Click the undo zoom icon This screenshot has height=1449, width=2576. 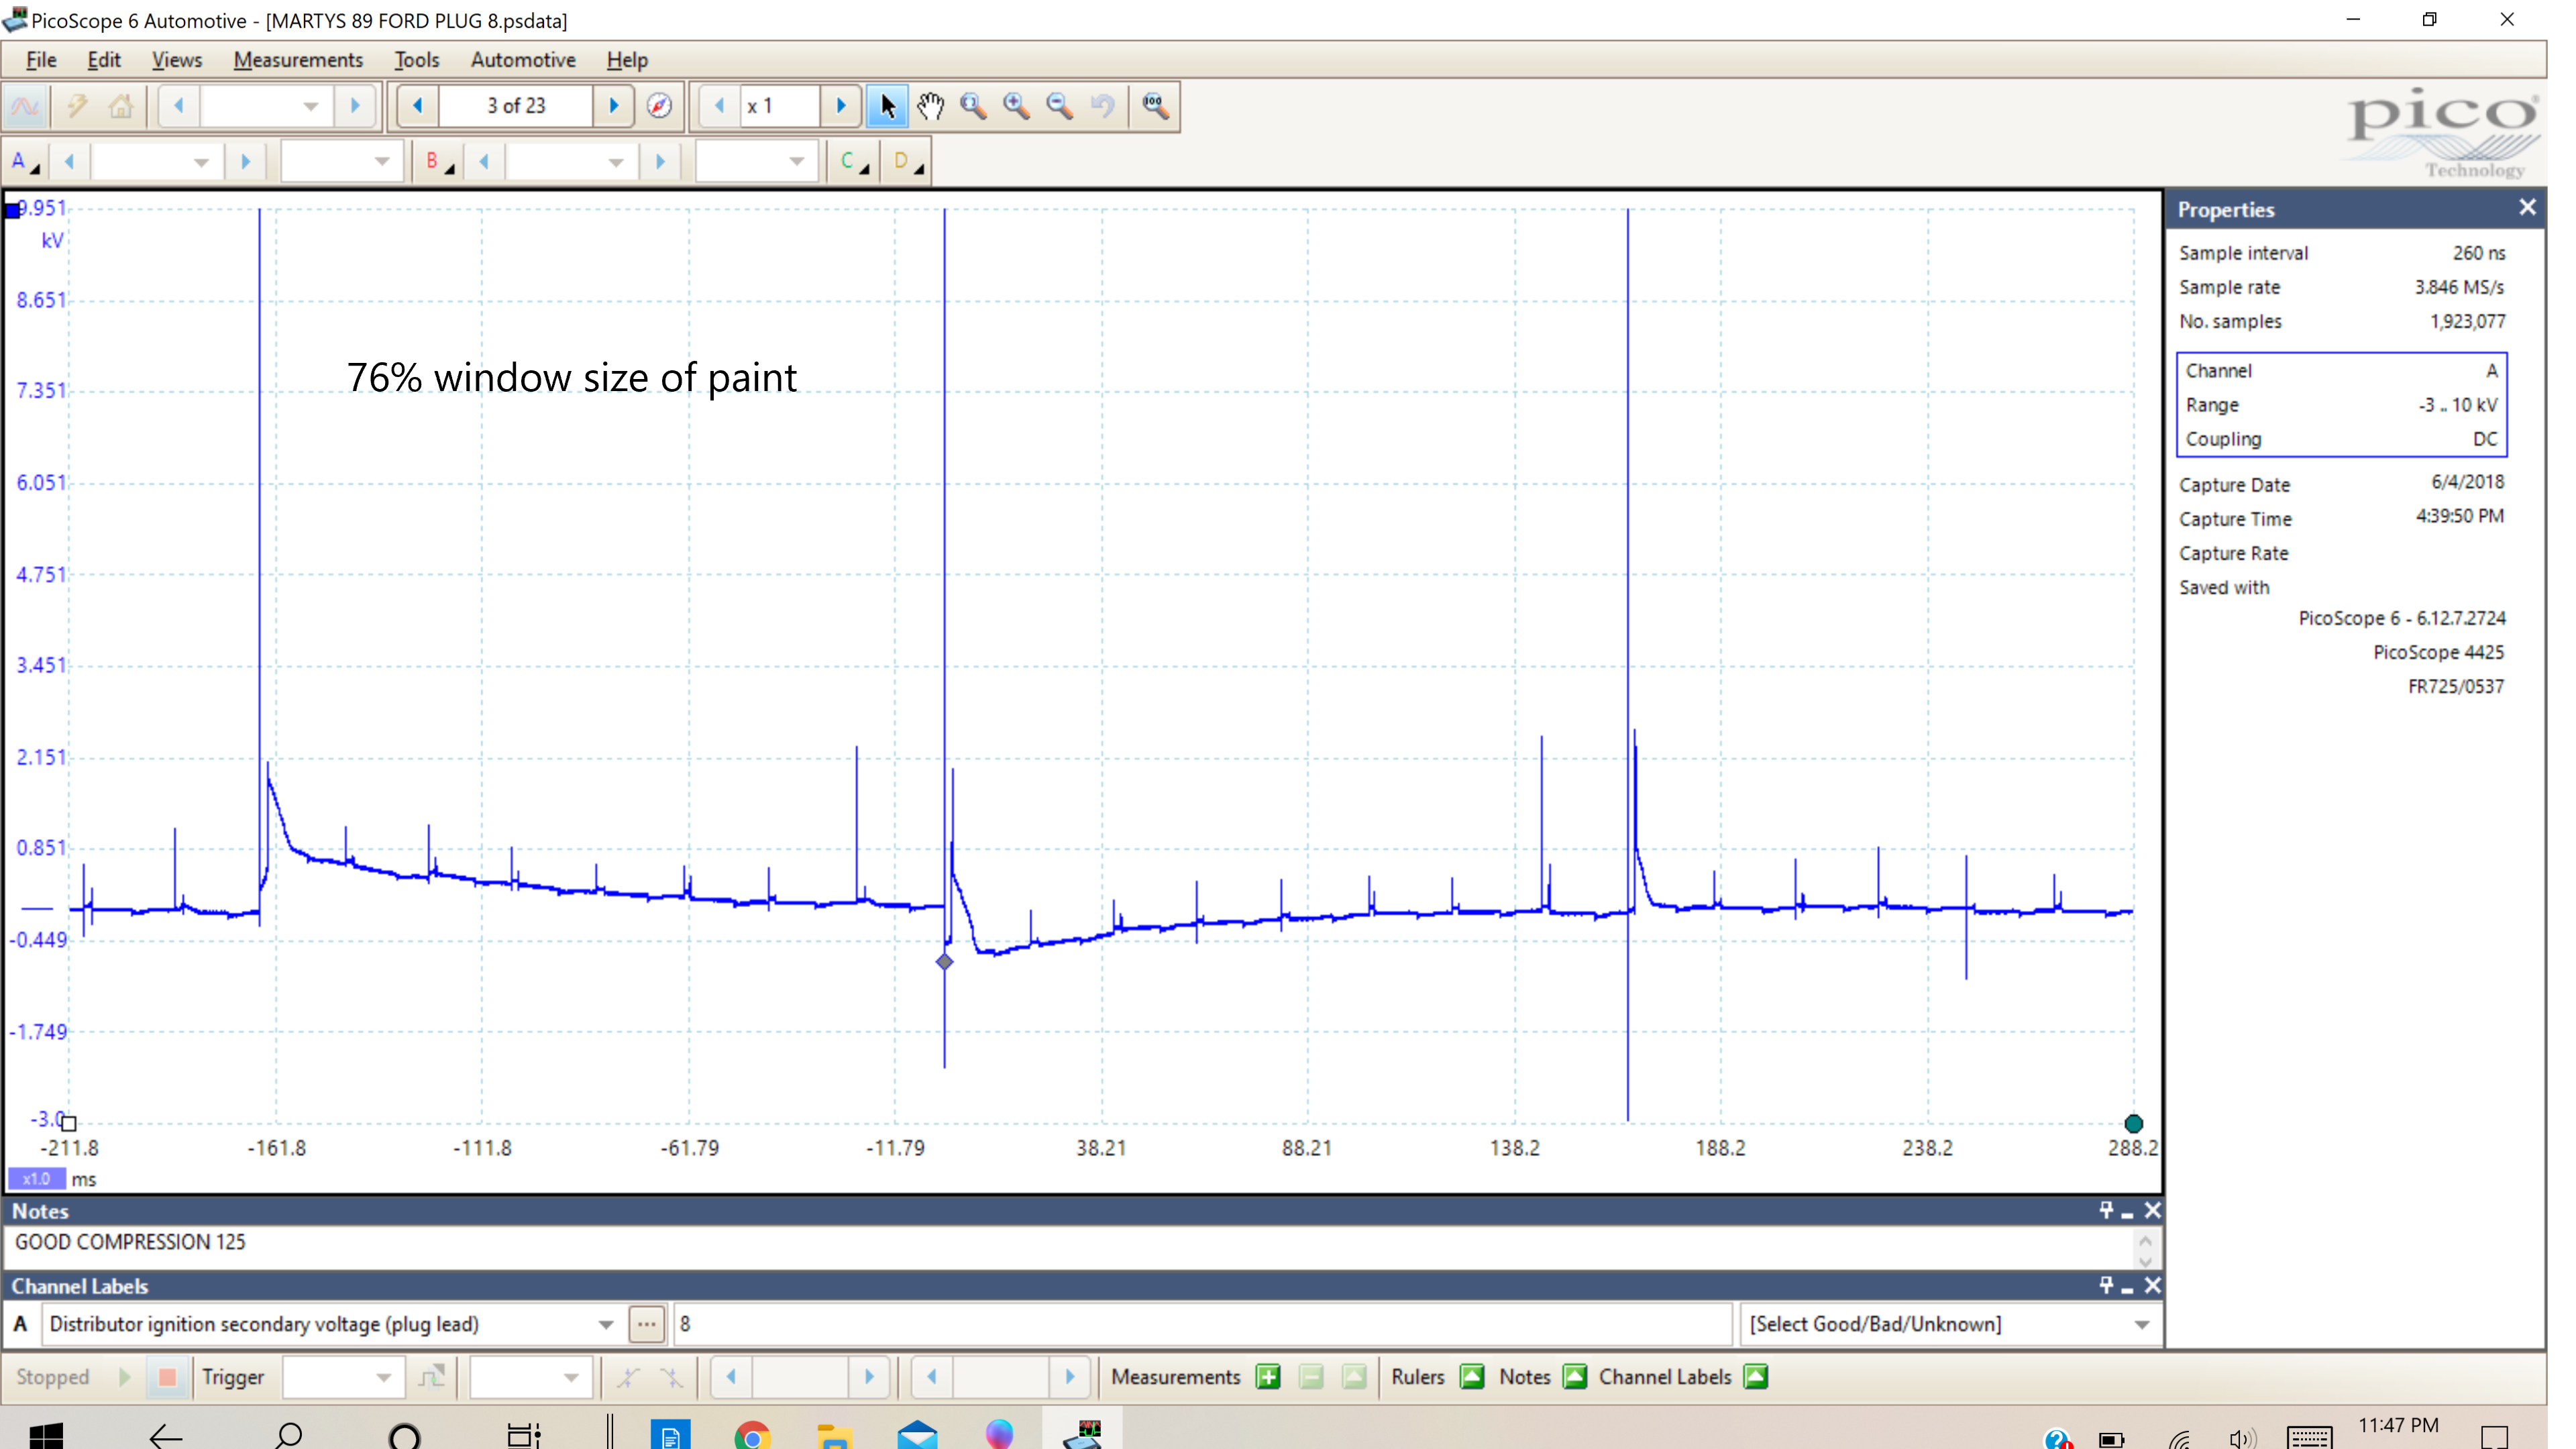[1103, 106]
